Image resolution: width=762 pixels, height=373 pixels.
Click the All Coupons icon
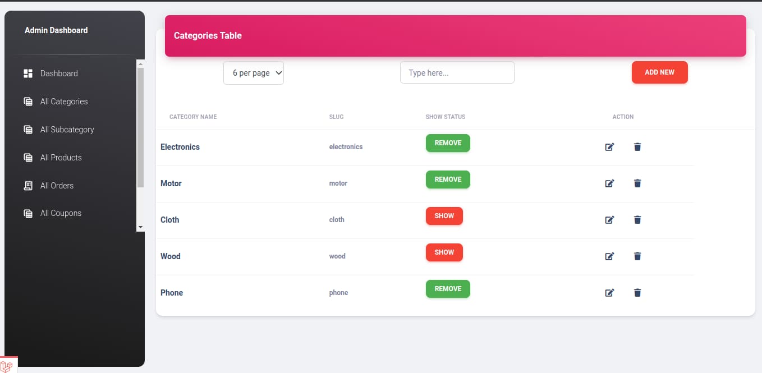point(28,213)
